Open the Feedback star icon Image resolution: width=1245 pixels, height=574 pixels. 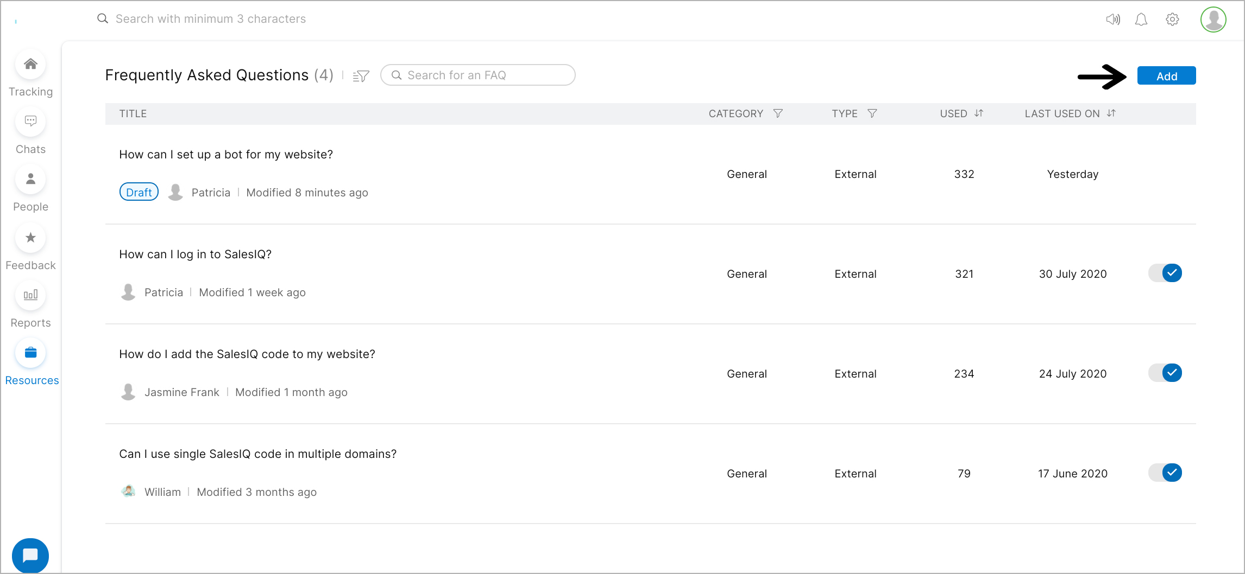pos(30,238)
